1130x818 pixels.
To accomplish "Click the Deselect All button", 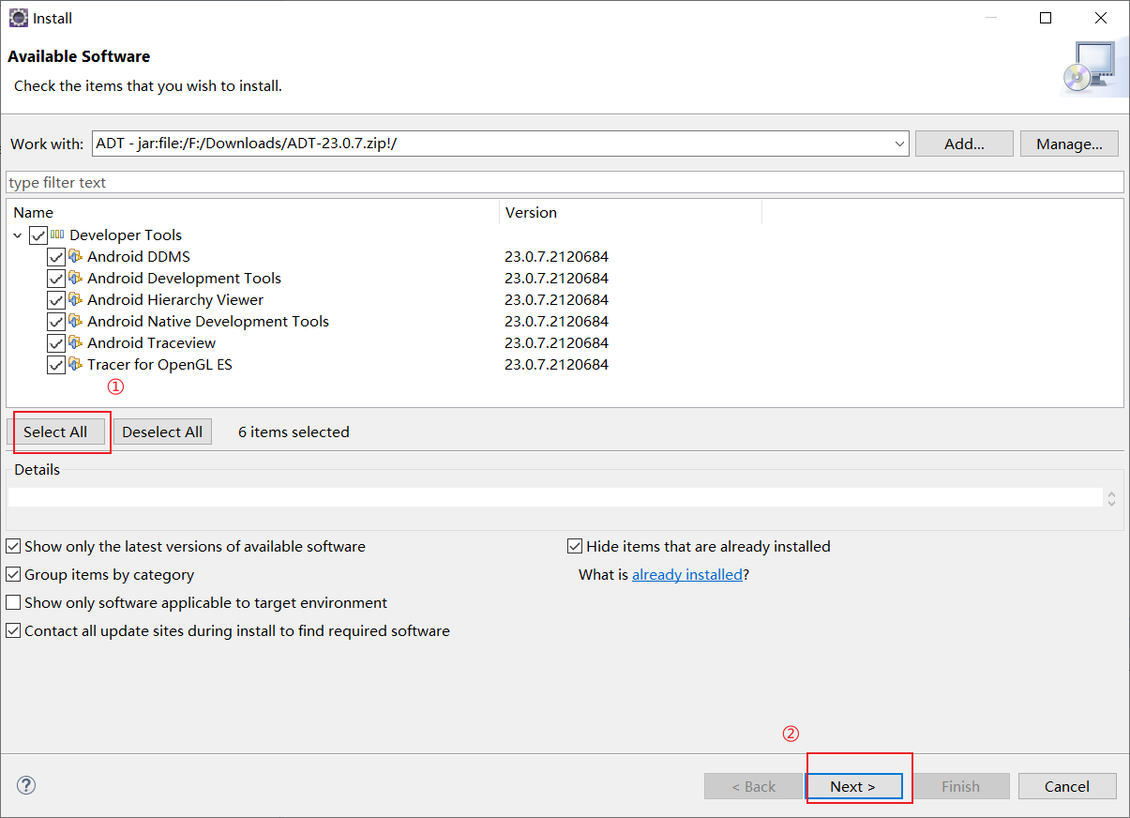I will [162, 432].
